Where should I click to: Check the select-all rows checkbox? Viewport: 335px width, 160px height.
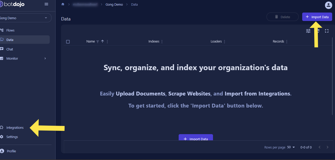(x=68, y=42)
